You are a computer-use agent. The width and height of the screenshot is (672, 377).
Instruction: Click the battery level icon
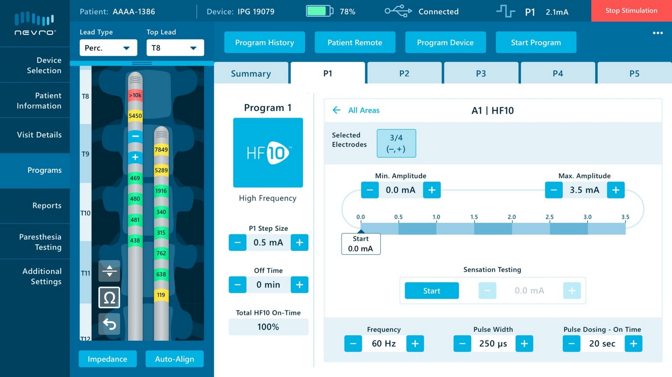[320, 11]
